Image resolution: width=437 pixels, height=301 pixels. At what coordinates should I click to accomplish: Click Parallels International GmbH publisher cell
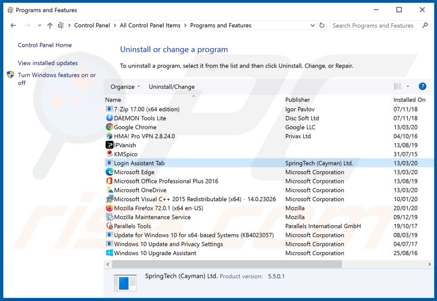[323, 226]
